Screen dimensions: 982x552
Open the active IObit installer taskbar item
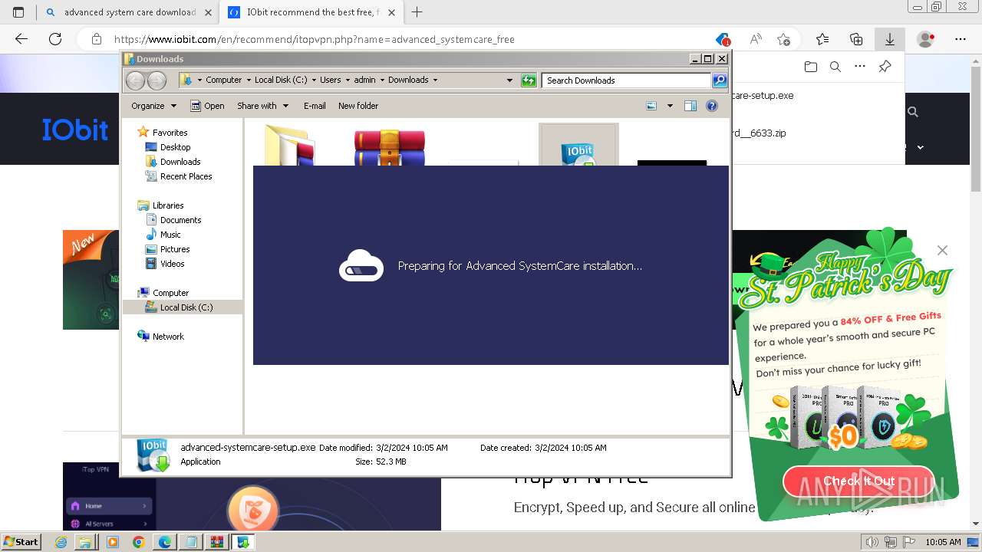pos(244,542)
